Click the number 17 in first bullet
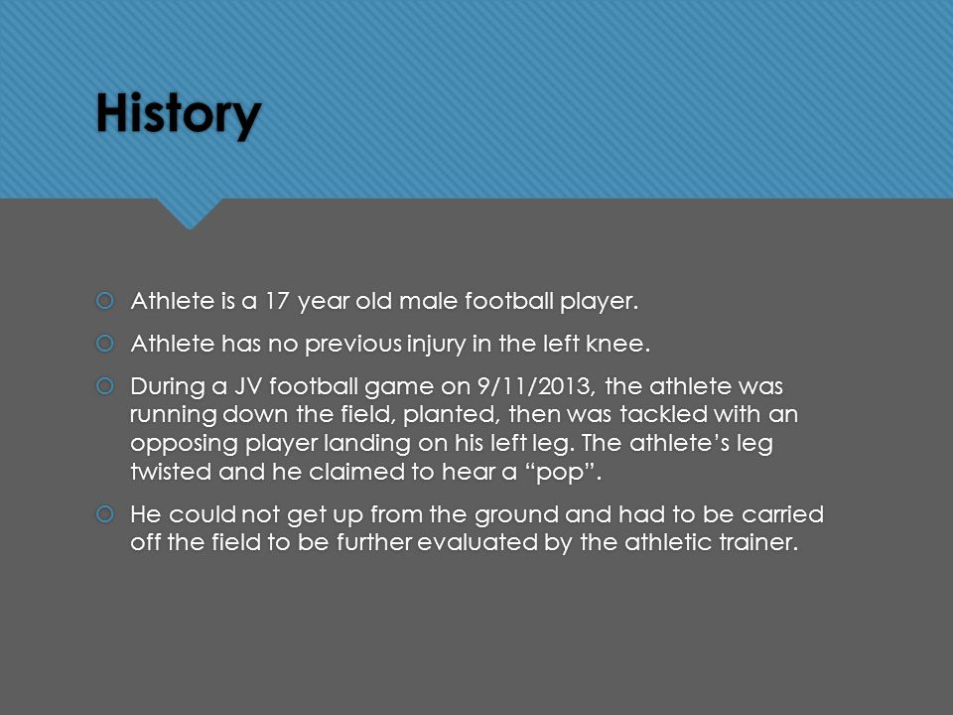This screenshot has height=715, width=953. [277, 302]
